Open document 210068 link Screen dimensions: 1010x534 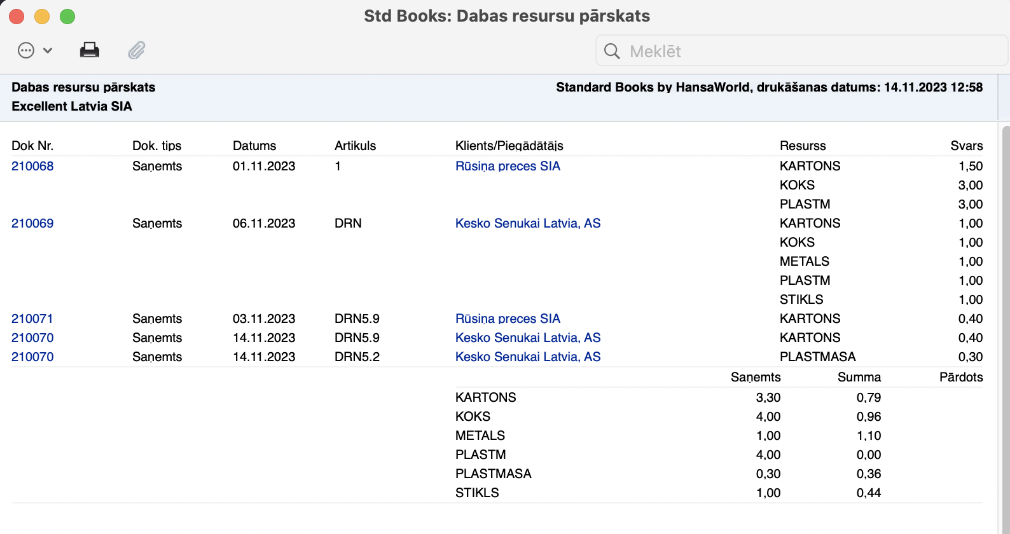(32, 166)
